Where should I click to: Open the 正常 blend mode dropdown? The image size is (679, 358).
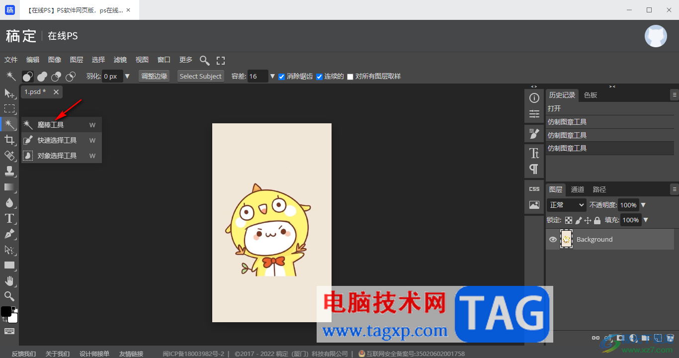567,205
